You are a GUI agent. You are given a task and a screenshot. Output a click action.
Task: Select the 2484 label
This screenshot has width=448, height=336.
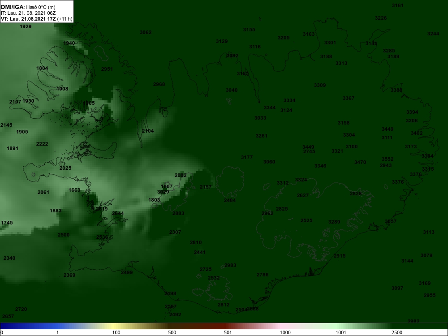pos(230,201)
